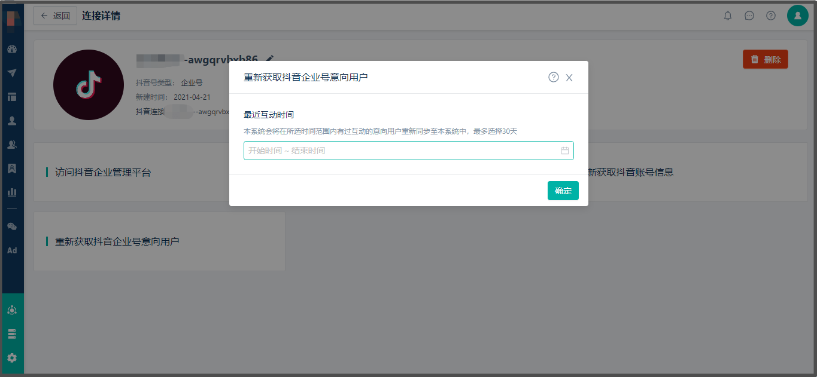This screenshot has width=817, height=377.
Task: Open the two-users group icon in sidebar
Action: coord(12,145)
